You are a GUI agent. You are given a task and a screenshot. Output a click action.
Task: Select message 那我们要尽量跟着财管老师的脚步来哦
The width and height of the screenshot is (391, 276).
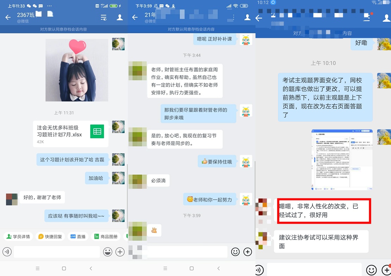pyautogui.click(x=198, y=113)
